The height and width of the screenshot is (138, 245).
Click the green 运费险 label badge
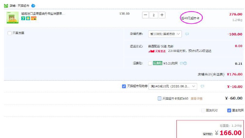point(157,63)
